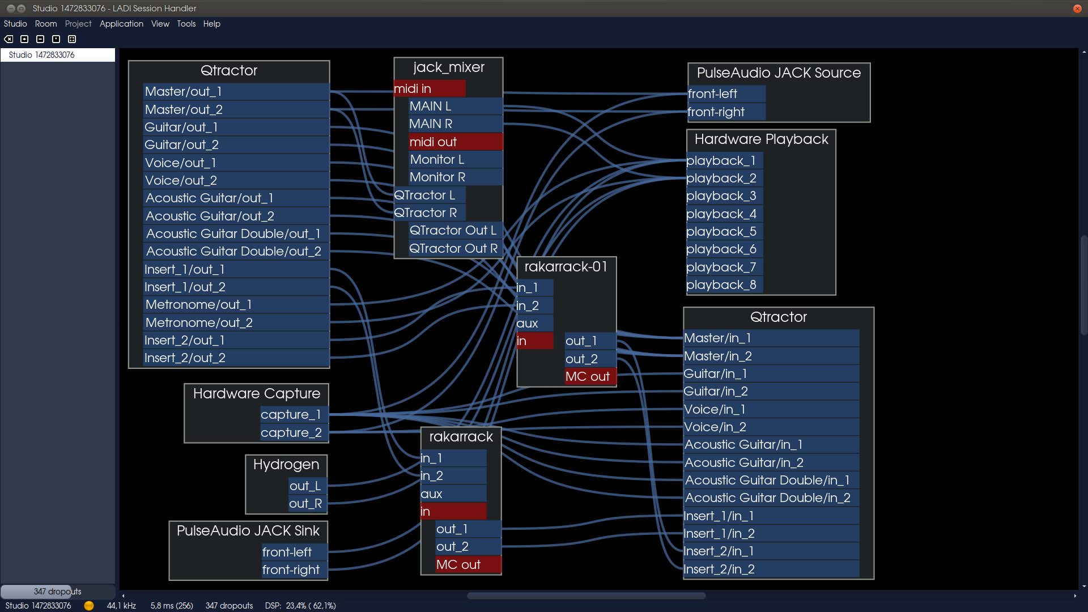
Task: Select the Insert_1/out_1 port
Action: (236, 270)
